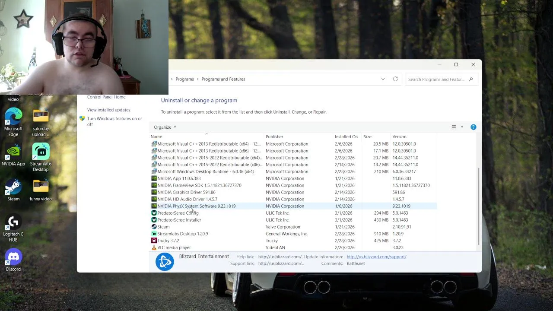Open View installed updates link
553x311 pixels.
point(108,110)
